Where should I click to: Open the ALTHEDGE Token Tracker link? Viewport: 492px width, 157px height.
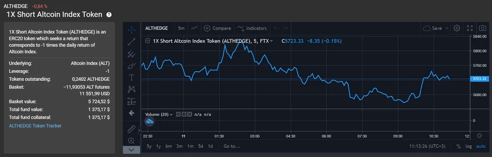[x=35, y=126]
